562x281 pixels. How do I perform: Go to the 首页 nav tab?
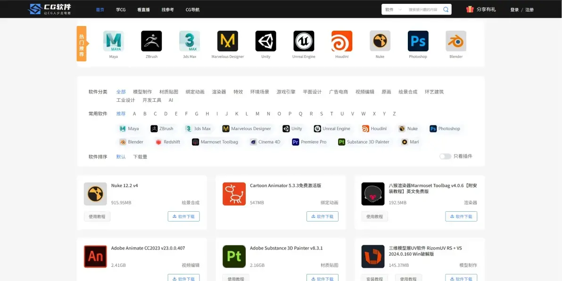point(100,10)
